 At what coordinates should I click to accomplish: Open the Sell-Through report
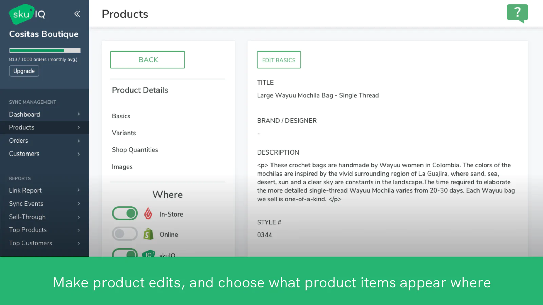27,217
